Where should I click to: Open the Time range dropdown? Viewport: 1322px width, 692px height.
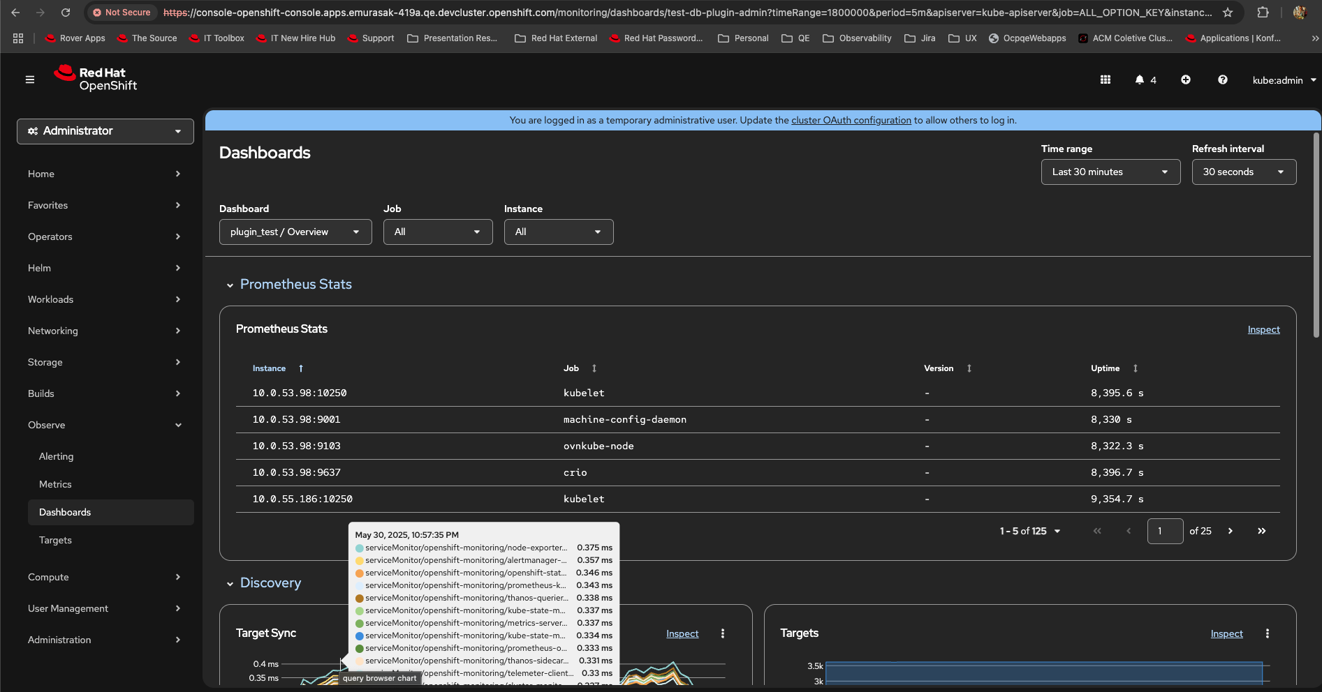click(x=1110, y=172)
